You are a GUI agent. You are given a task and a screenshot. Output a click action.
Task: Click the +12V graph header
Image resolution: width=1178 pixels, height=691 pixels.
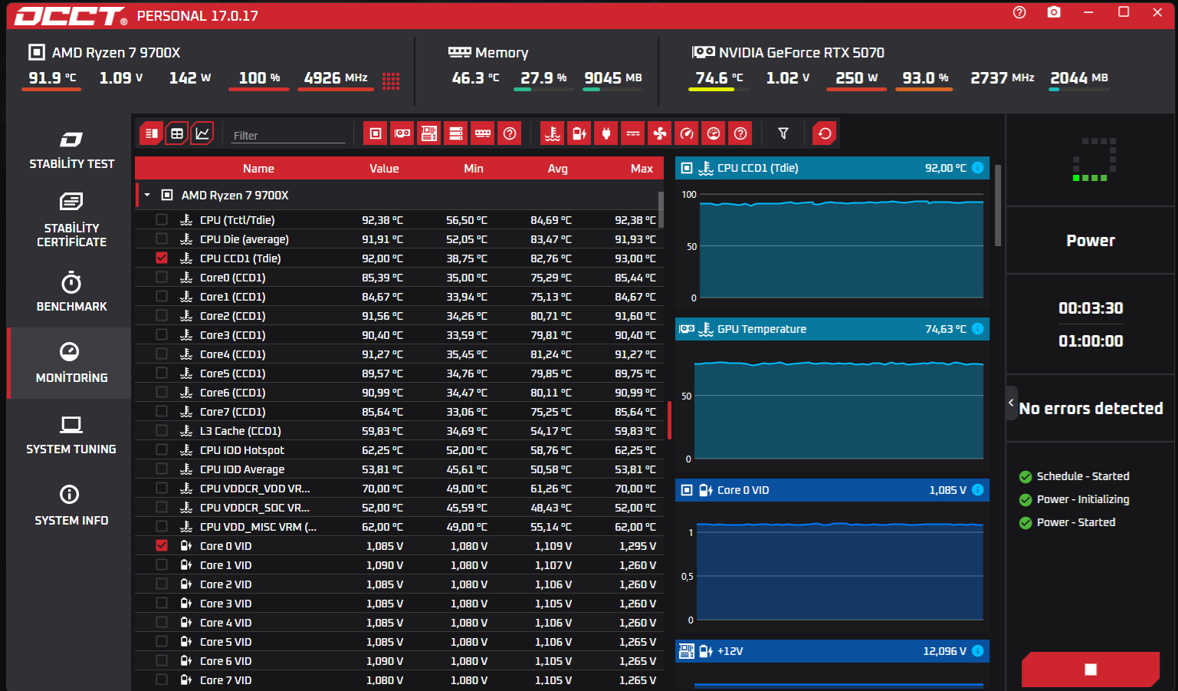pos(832,651)
